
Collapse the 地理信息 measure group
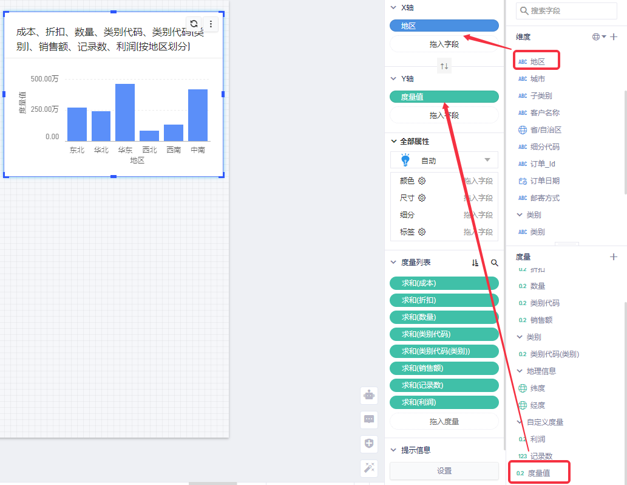pyautogui.click(x=520, y=371)
